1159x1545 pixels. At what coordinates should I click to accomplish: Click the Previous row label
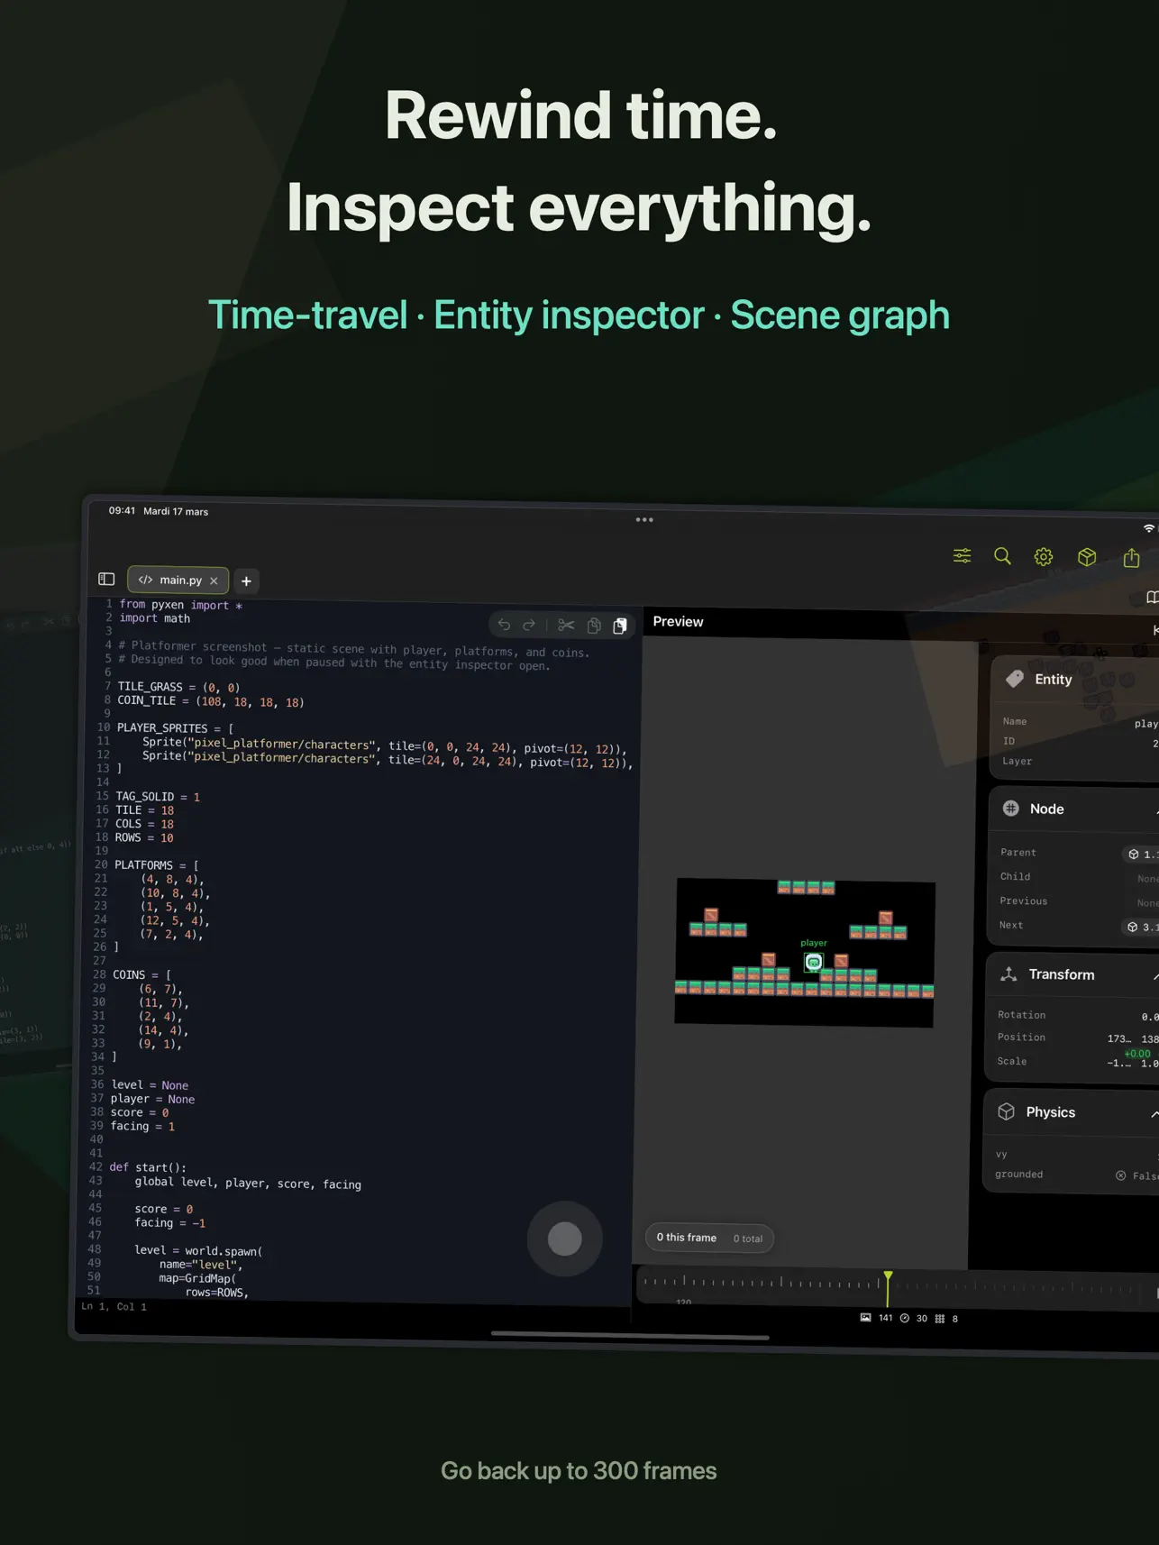pyautogui.click(x=1024, y=900)
